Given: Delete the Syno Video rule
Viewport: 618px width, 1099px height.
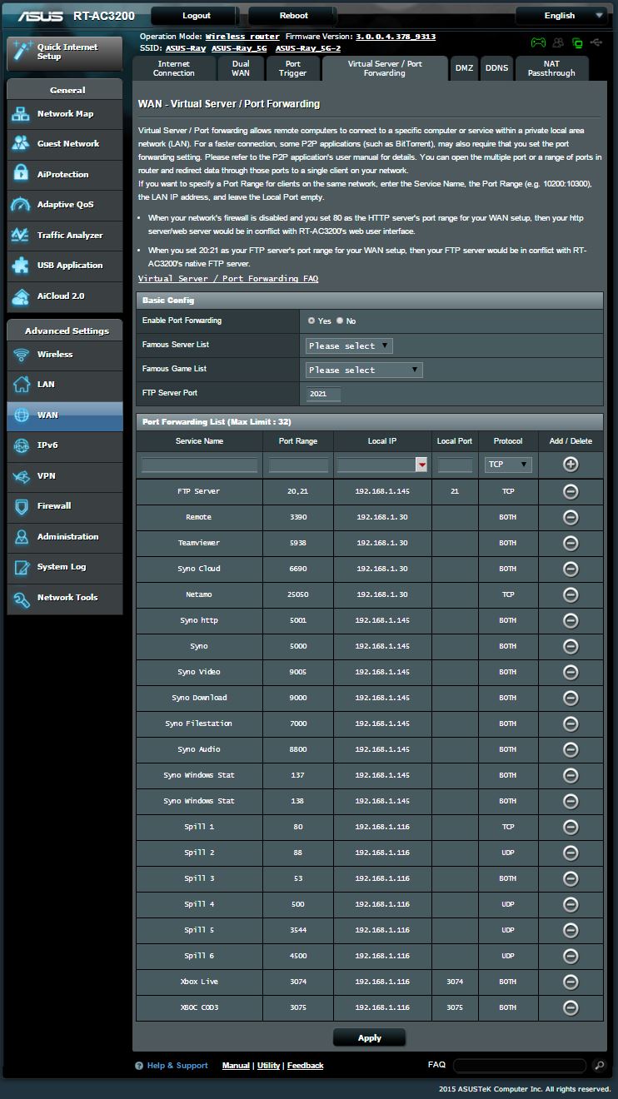Looking at the screenshot, I should 571,672.
